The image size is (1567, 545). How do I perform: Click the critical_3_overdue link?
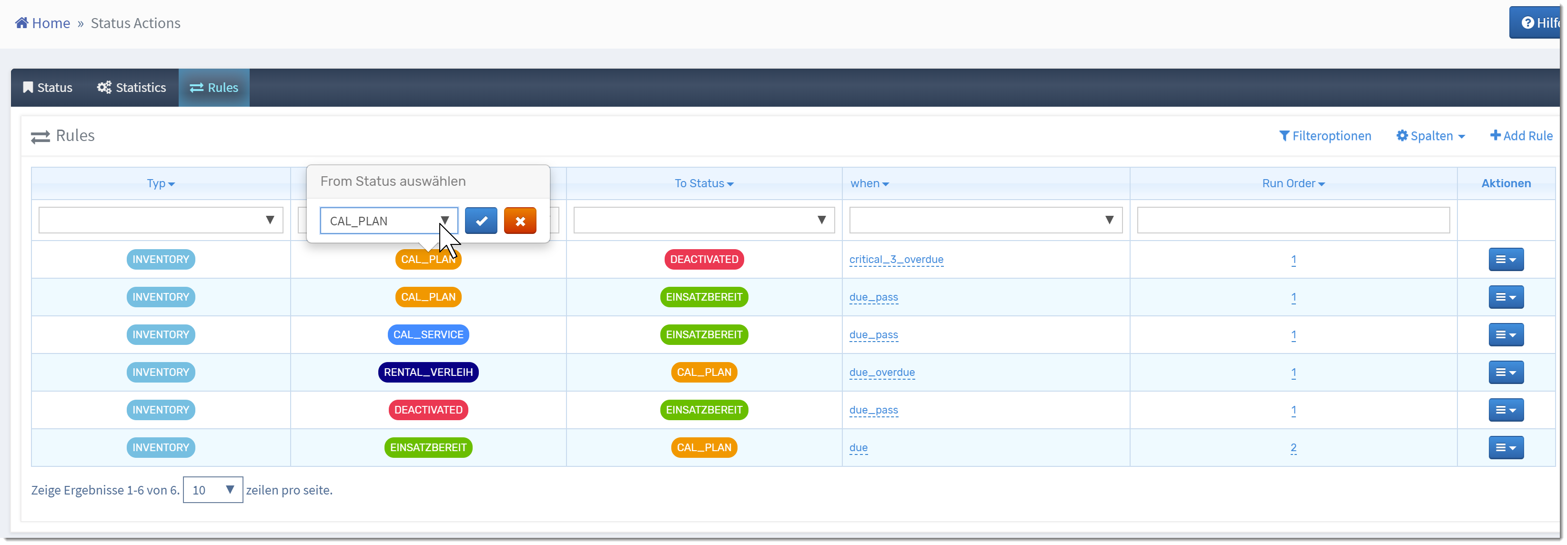coord(896,260)
